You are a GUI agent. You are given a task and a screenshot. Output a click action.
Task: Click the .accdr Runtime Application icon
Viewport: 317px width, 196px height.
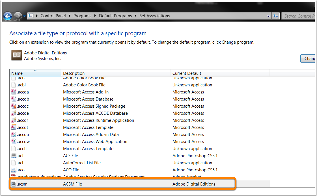point(13,120)
